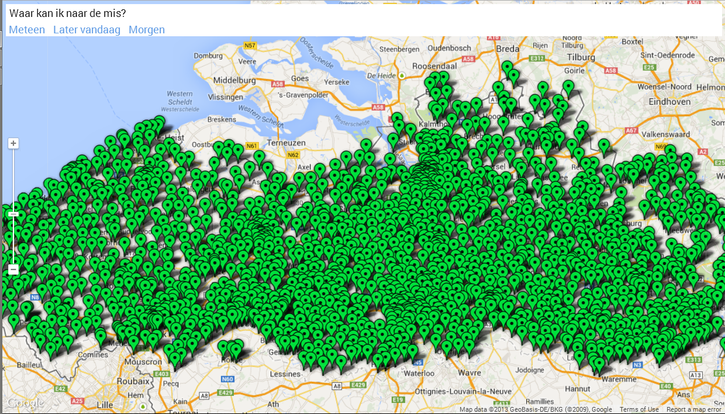
Task: Click Report a map error link
Action: point(694,409)
